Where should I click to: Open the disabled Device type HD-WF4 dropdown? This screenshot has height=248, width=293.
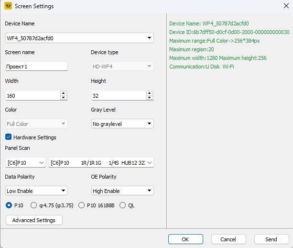122,66
